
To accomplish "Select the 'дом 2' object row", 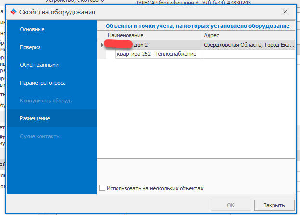I will click(x=154, y=45).
